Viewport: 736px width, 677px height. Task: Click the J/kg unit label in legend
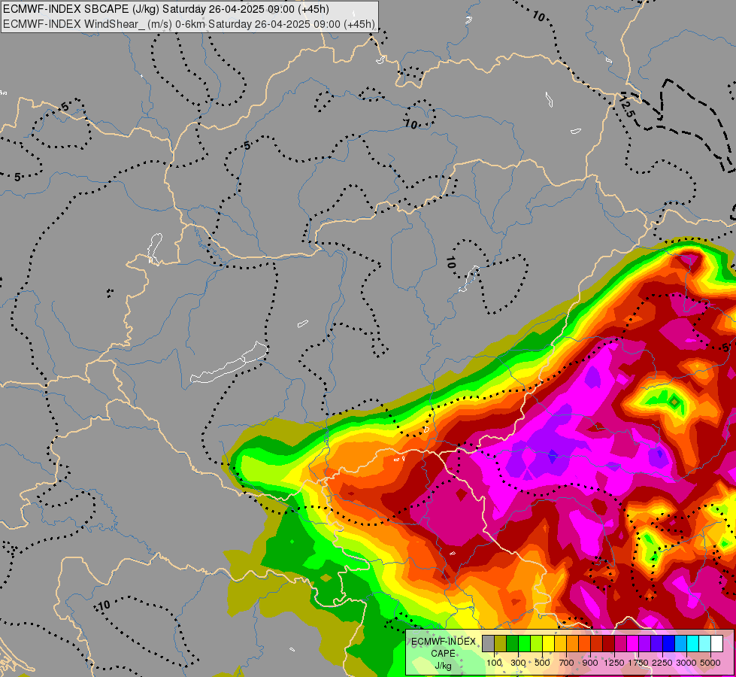pyautogui.click(x=443, y=666)
